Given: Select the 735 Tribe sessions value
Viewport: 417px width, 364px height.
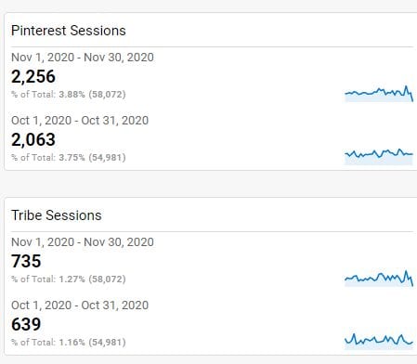Looking at the screenshot, I should [x=26, y=261].
